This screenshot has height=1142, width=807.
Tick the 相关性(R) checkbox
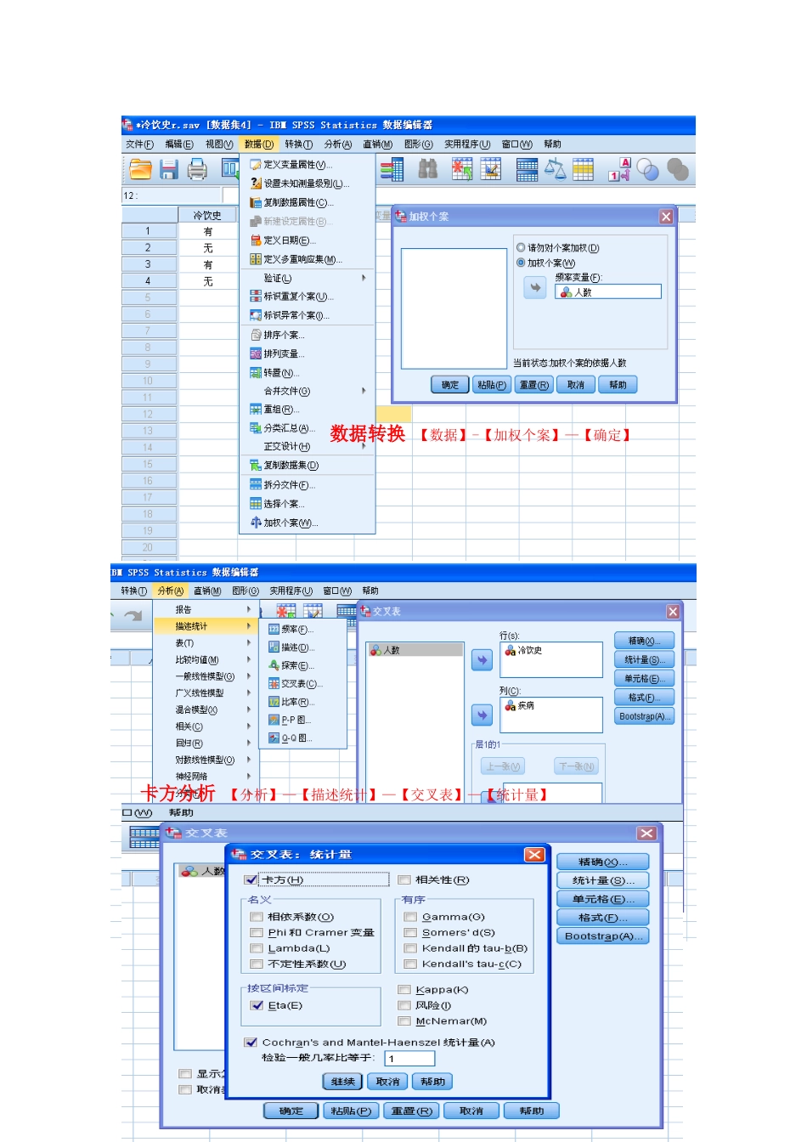click(x=404, y=880)
